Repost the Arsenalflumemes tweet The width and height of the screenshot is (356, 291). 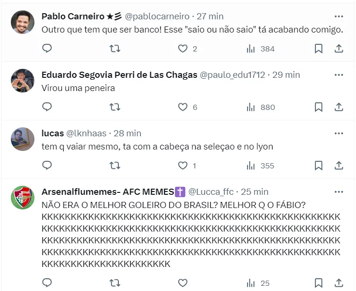pyautogui.click(x=115, y=283)
